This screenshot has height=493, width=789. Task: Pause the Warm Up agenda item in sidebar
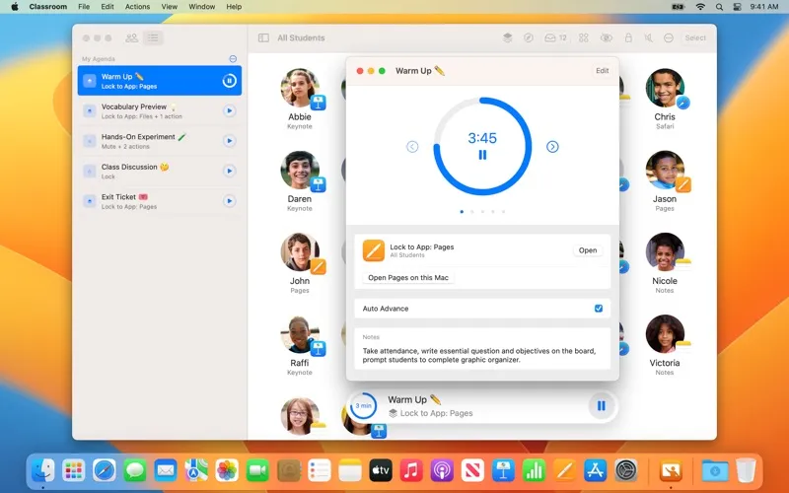pyautogui.click(x=229, y=81)
